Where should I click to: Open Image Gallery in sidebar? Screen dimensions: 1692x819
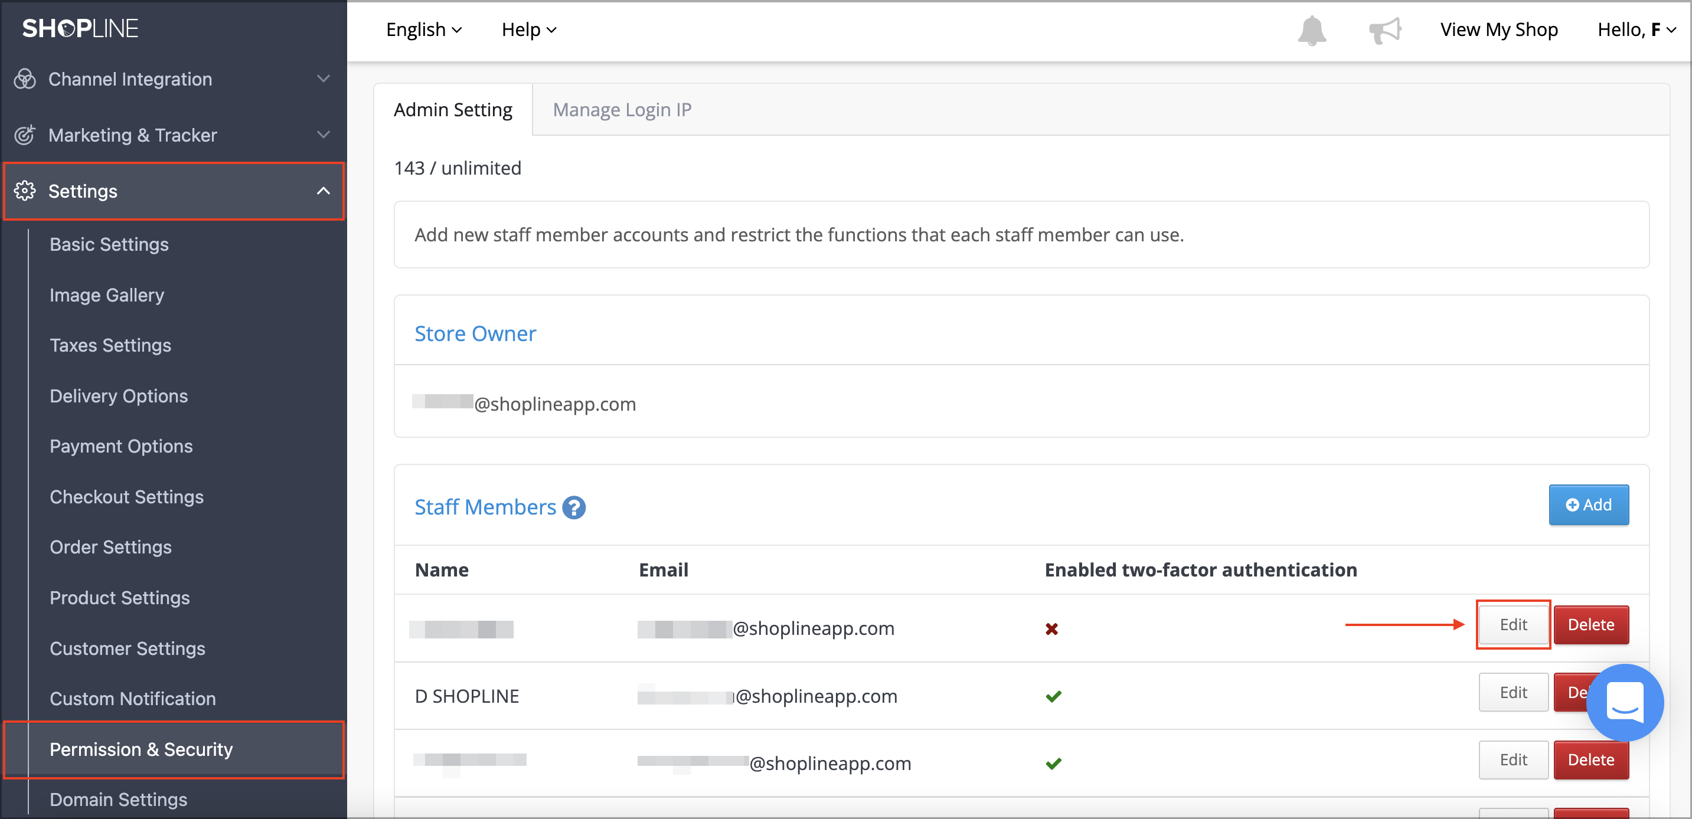point(106,294)
